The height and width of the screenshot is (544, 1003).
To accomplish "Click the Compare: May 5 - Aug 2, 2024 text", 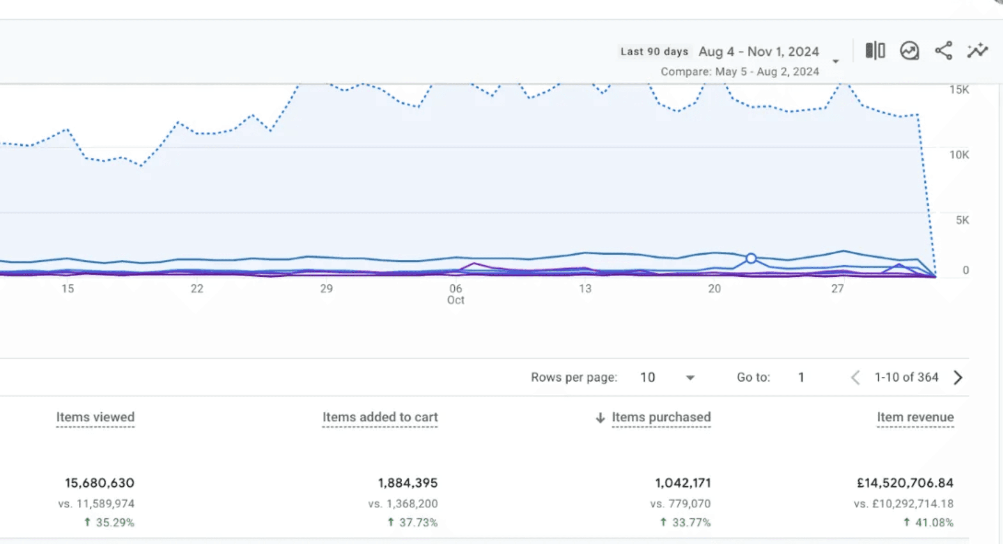I will coord(740,72).
